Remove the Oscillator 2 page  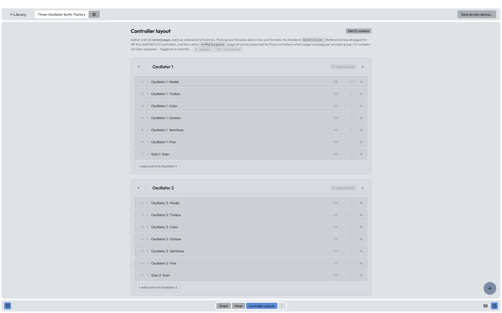coord(363,188)
